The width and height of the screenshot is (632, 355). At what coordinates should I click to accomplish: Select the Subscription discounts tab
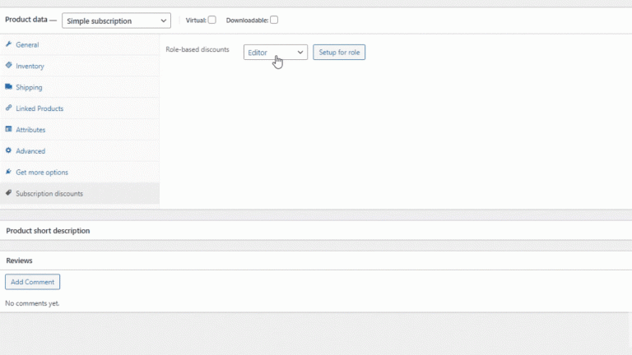tap(80, 194)
